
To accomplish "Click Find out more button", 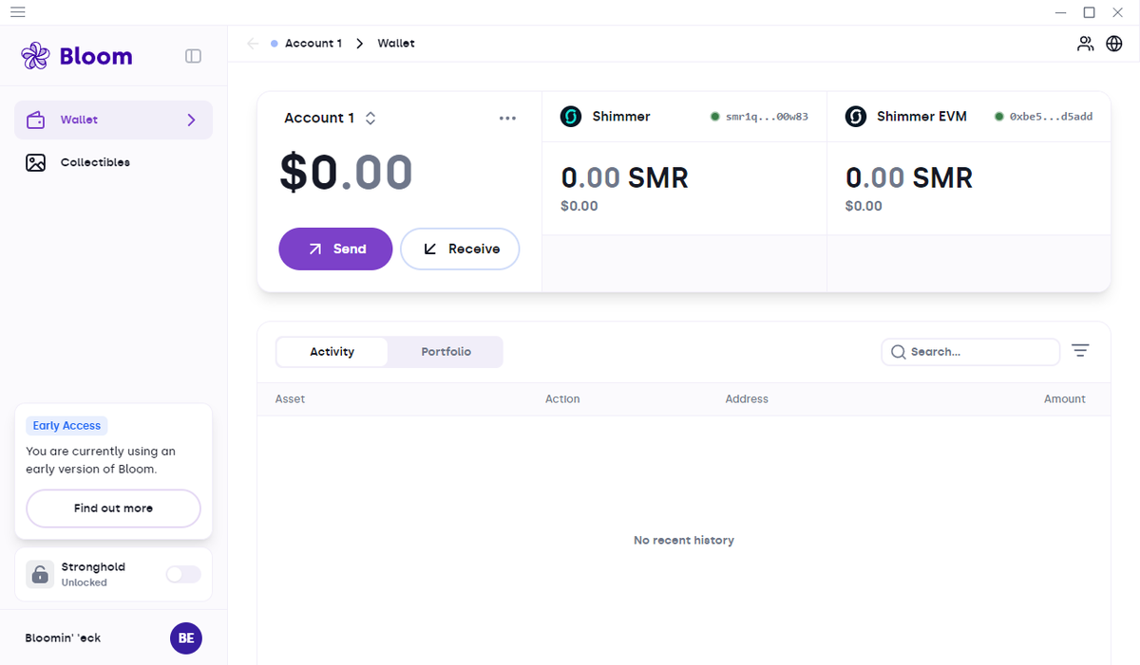I will [113, 508].
